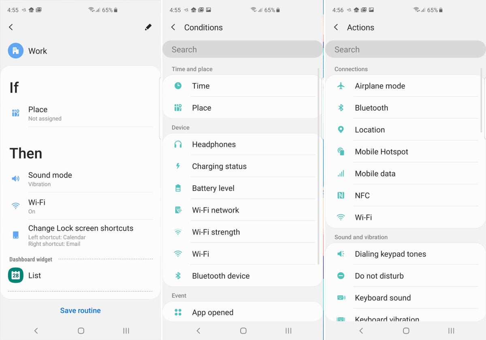This screenshot has width=486, height=340.
Task: Tap the Location pin icon
Action: coord(341,130)
